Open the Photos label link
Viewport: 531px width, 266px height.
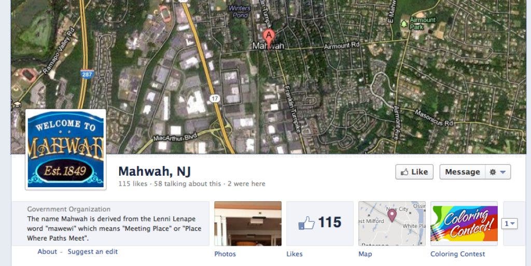[x=225, y=254]
